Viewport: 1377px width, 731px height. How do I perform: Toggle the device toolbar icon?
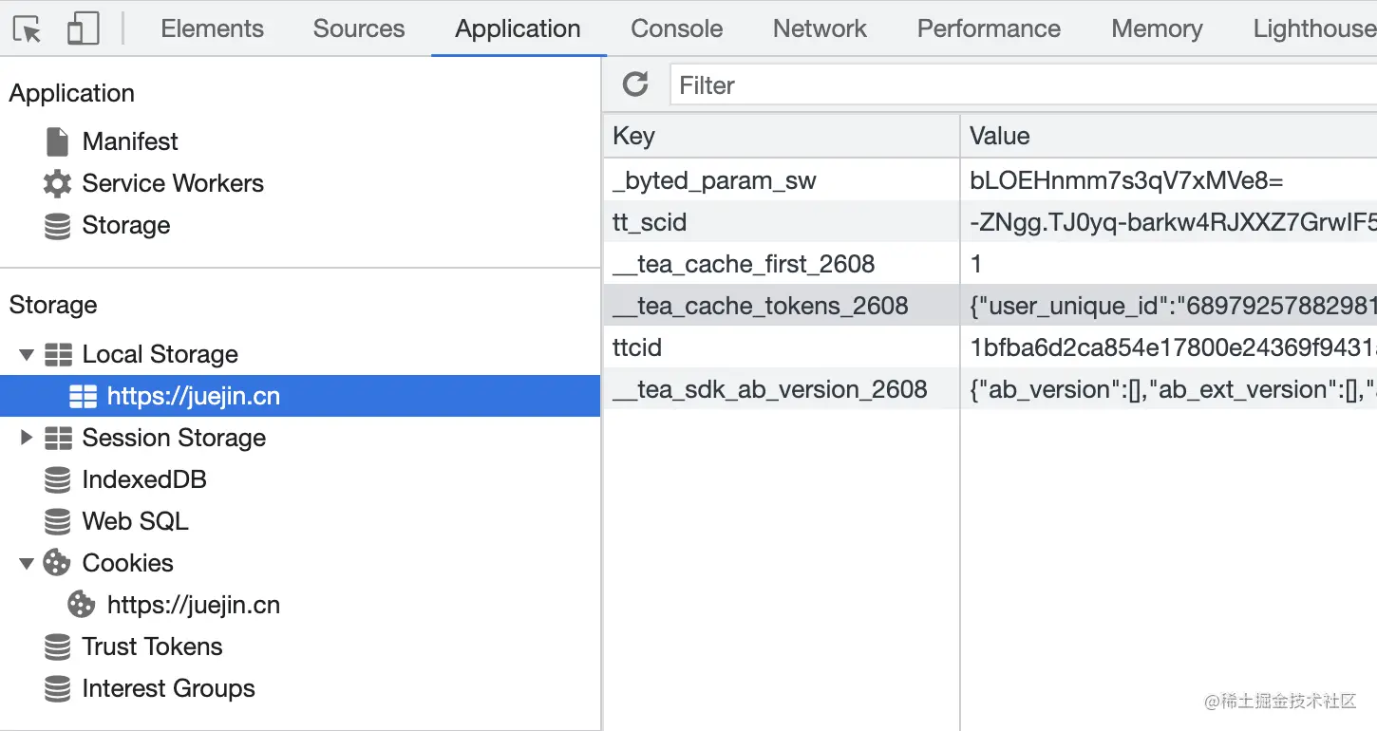tap(84, 29)
